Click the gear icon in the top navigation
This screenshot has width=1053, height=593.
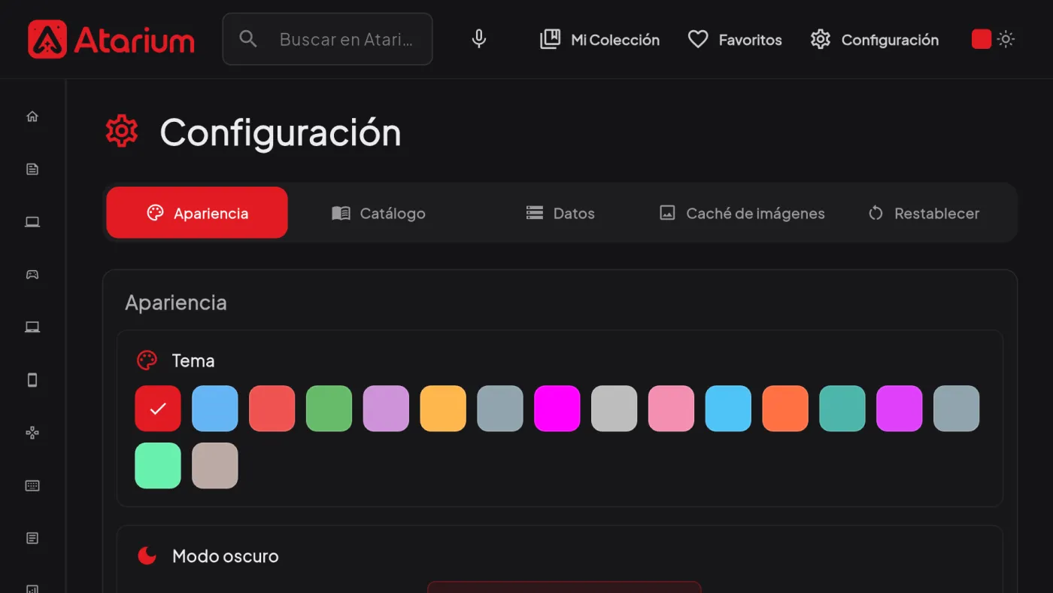coord(821,39)
